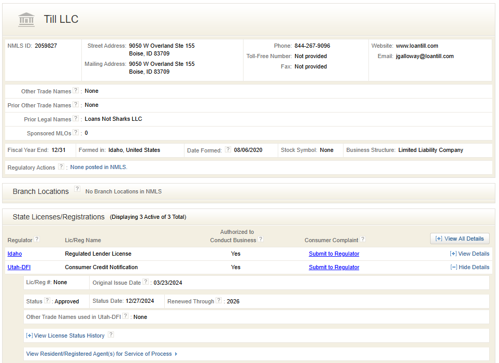Screen dimensions: 499x363
Task: Open help icon next to Prior Other Trade Names
Action: point(76,104)
